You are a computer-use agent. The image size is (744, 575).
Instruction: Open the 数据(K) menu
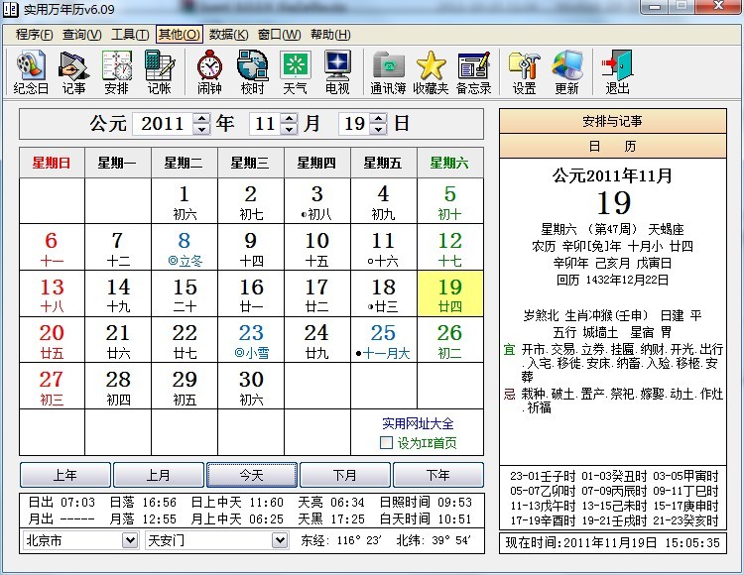click(x=228, y=34)
